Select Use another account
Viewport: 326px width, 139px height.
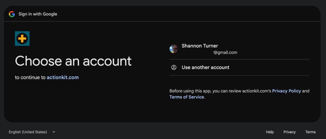pyautogui.click(x=239, y=67)
